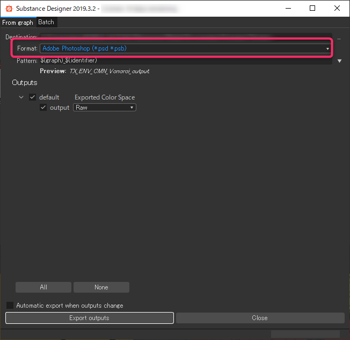Click the preview name TX_ENV_CMN_Voronoi_output
The image size is (350, 340).
110,71
